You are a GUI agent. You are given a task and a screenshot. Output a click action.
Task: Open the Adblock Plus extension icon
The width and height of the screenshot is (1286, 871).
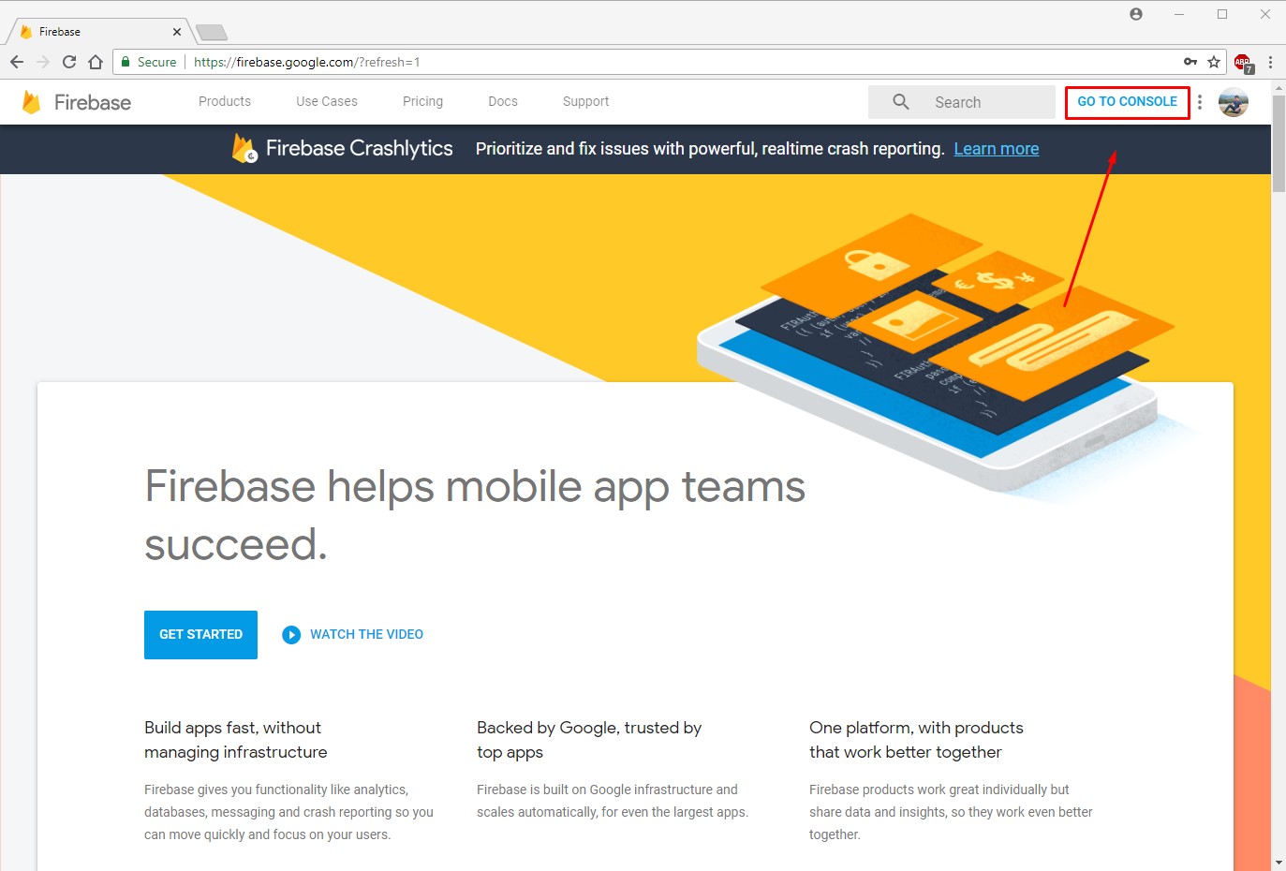(x=1242, y=62)
